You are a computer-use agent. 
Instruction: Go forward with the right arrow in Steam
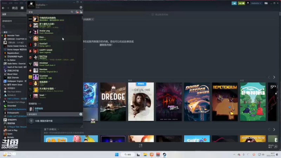coord(8,8)
